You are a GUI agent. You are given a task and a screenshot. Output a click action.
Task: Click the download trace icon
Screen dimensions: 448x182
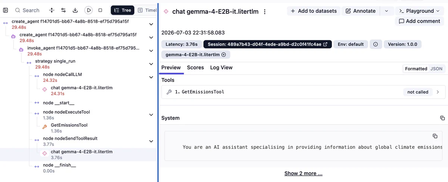(x=75, y=10)
